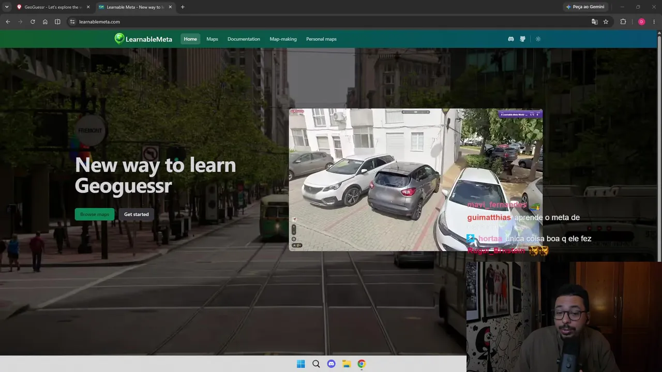Open the Chrome profile avatar menu
Viewport: 662px width, 372px height.
pos(642,22)
